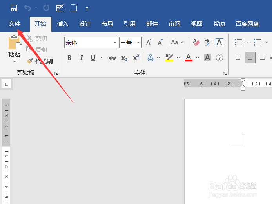Click the decrease font size icon

(160, 42)
